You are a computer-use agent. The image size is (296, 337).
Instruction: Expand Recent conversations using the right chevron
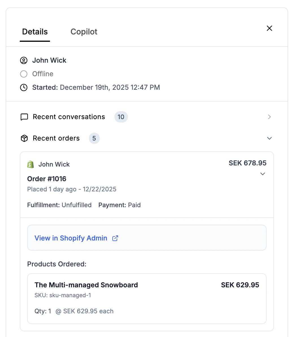(x=269, y=117)
